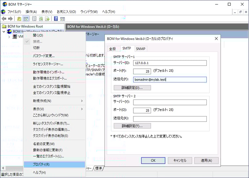Click the VM computer node icon

pos(15,37)
